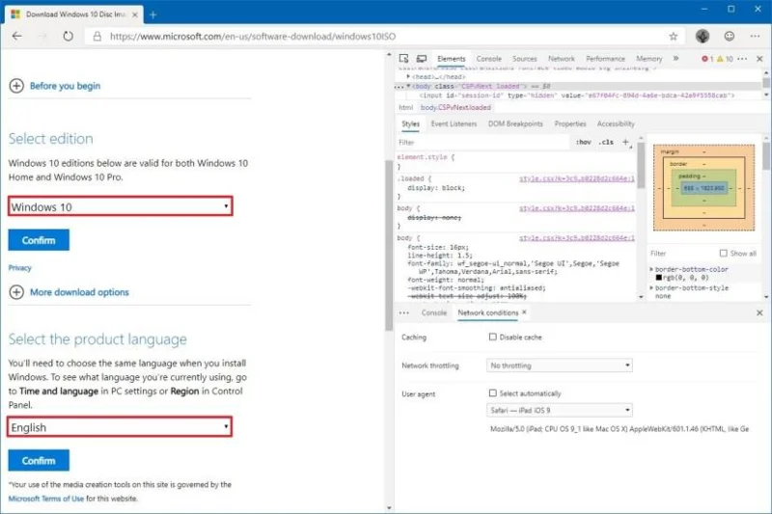Open the drawer more-tools three dots menu
The image size is (772, 514).
tap(403, 312)
